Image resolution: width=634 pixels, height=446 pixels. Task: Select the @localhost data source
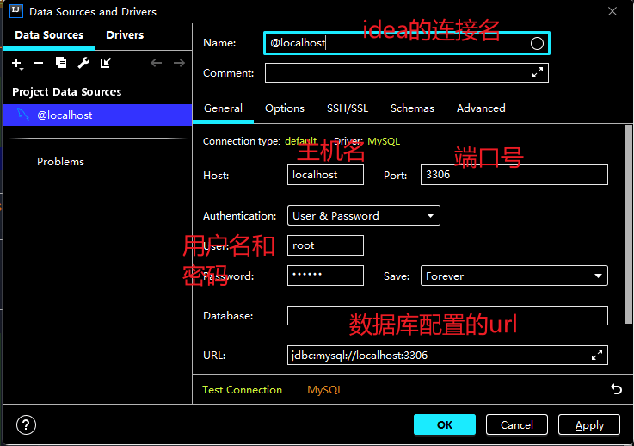65,115
